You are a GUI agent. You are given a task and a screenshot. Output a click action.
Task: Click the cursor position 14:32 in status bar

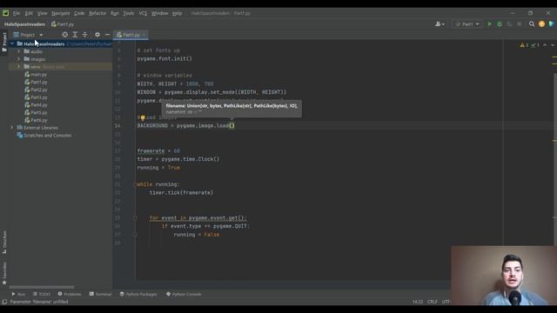tap(418, 302)
